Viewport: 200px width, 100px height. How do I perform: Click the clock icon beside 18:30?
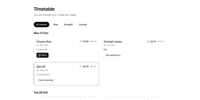[x=80, y=66]
